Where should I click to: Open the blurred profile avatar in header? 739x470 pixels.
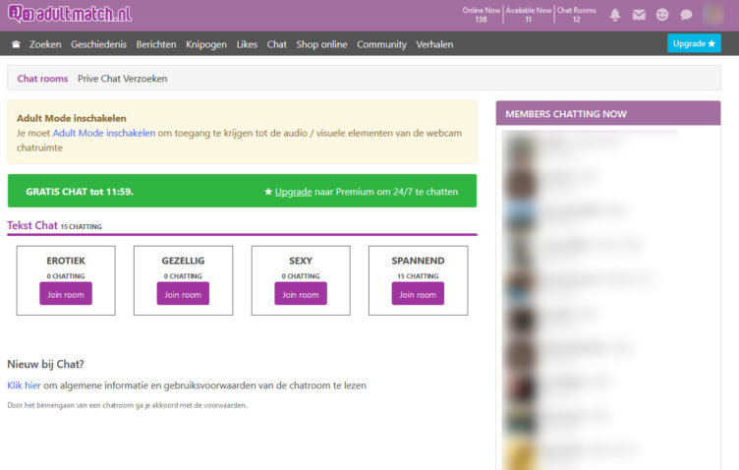coord(713,15)
